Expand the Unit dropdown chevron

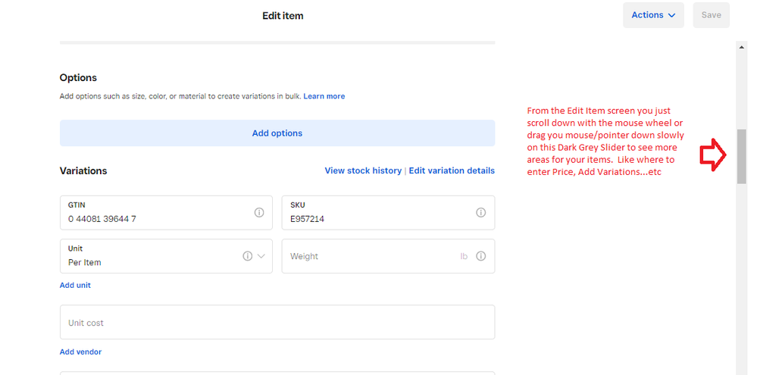point(261,256)
